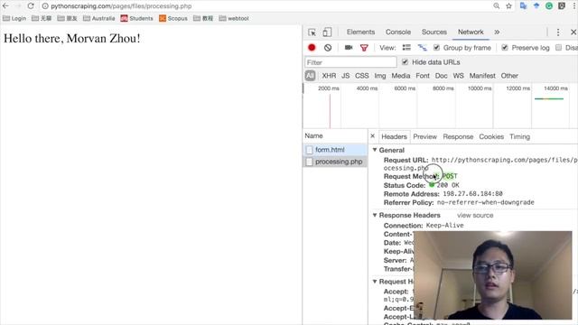Click the Remote Address value 198.27.68.184:80
578x325 pixels.
point(472,194)
